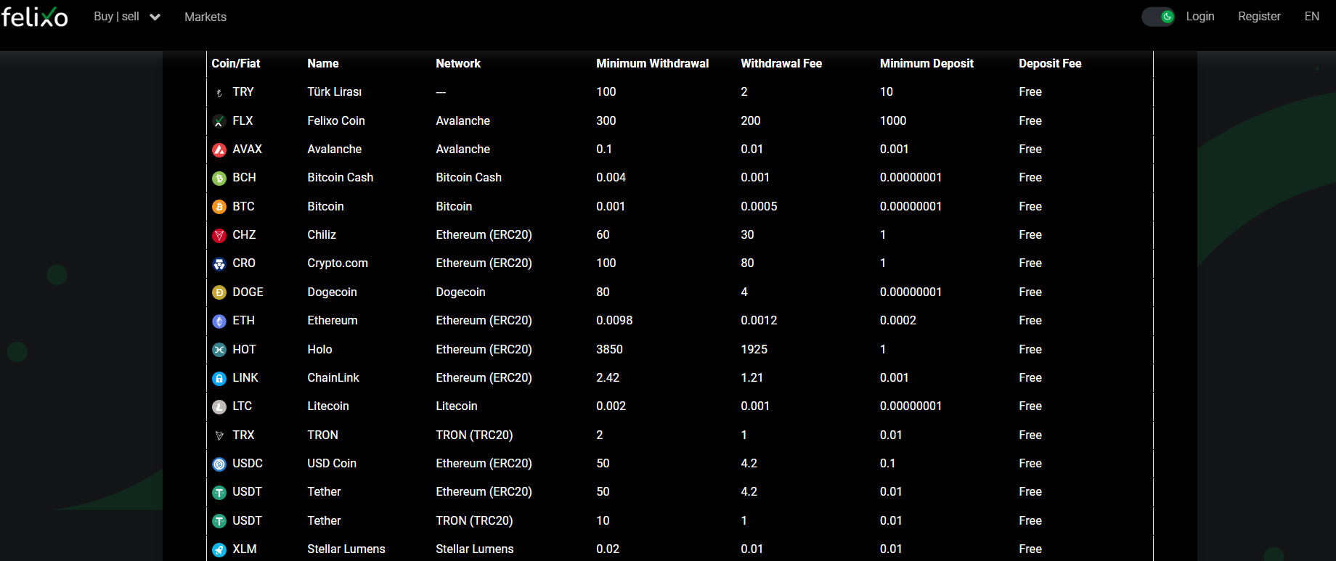The image size is (1336, 561).
Task: Select the Bitcoin Cash name cell
Action: [x=341, y=177]
